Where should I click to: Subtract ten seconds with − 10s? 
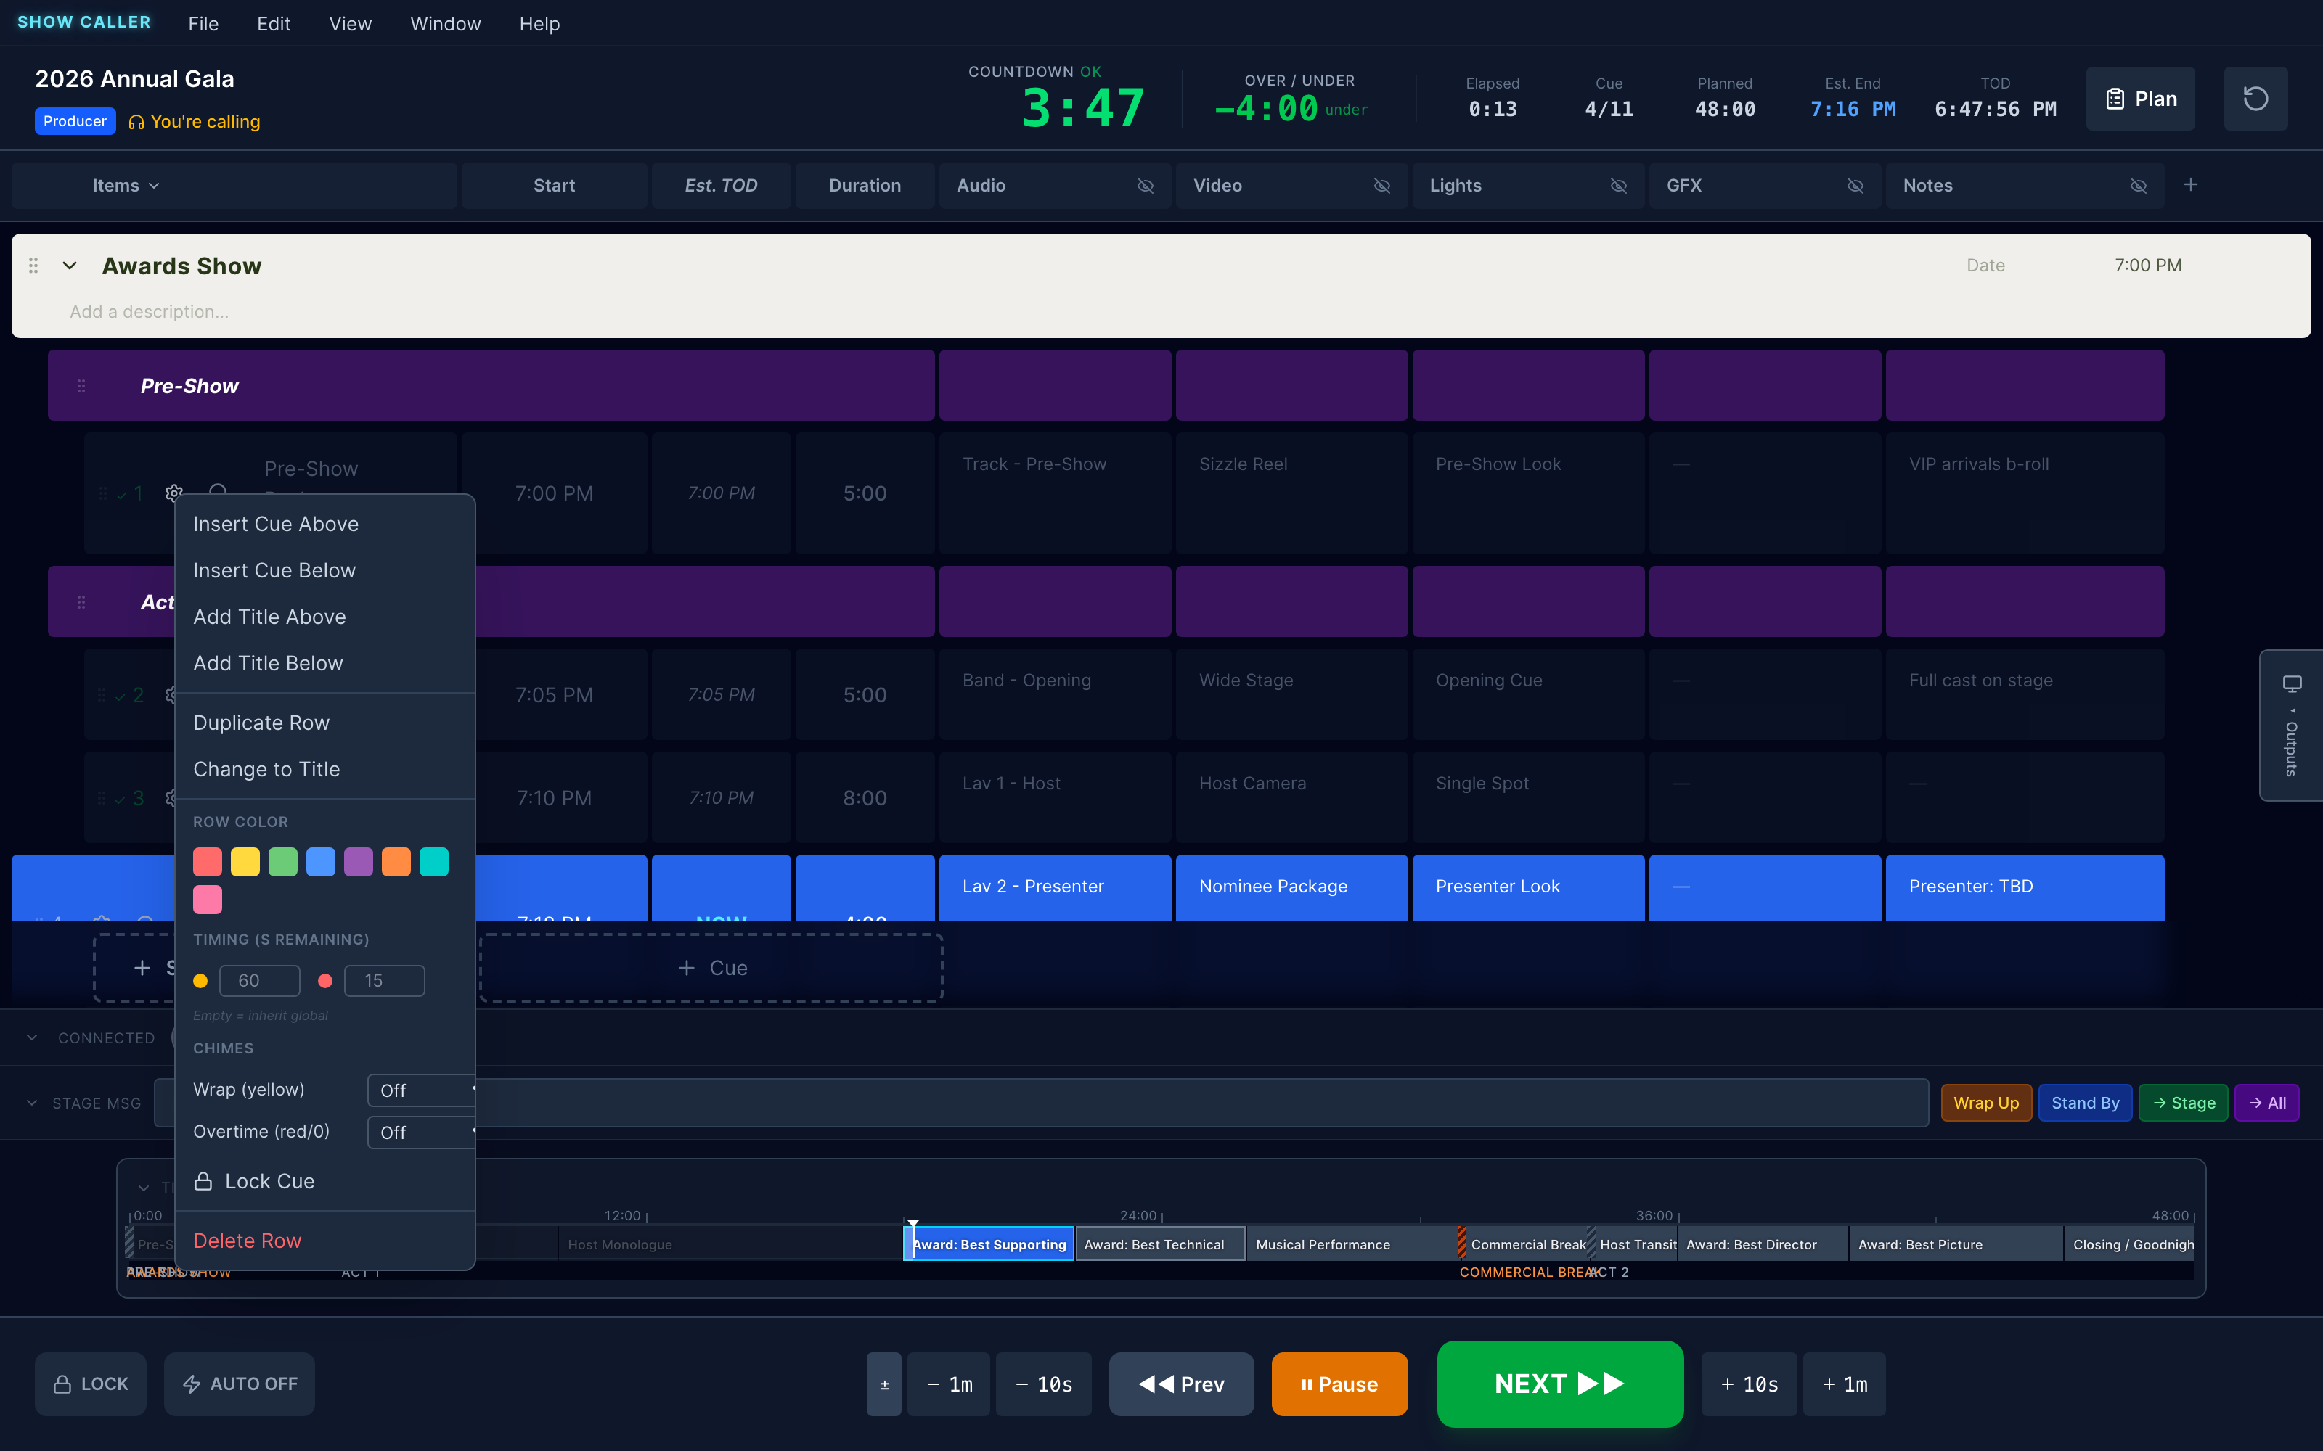[1043, 1385]
